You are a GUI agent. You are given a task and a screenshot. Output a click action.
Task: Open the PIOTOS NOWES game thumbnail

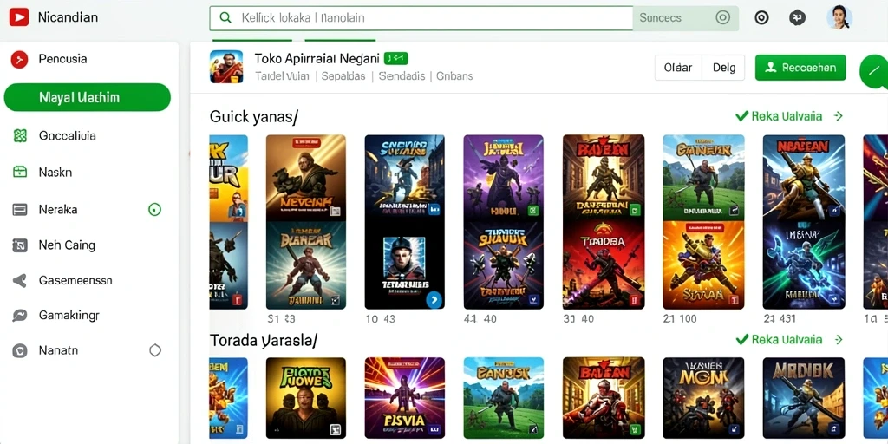pos(306,397)
